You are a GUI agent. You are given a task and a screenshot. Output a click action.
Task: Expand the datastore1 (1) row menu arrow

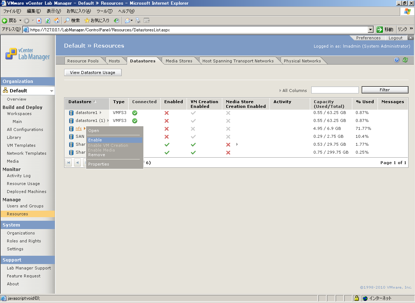108,120
